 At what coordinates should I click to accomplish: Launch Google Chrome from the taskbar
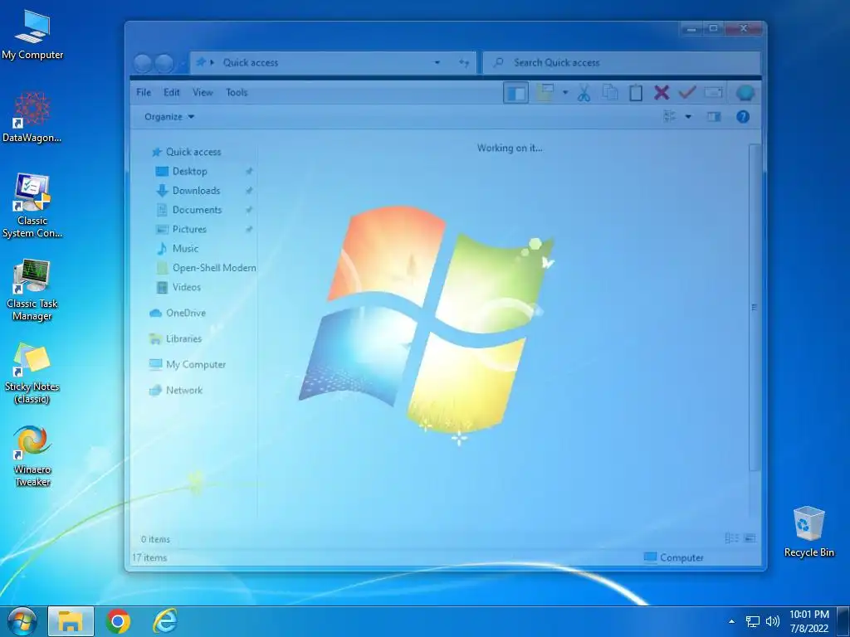click(118, 621)
